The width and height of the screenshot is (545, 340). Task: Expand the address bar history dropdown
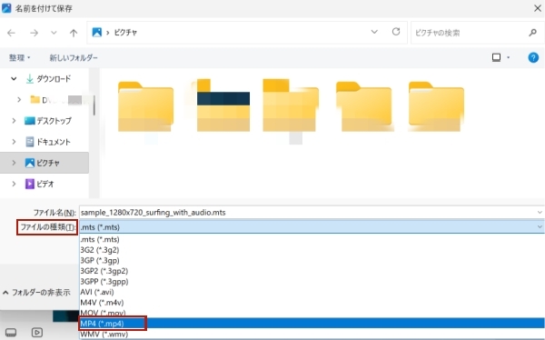pos(374,32)
